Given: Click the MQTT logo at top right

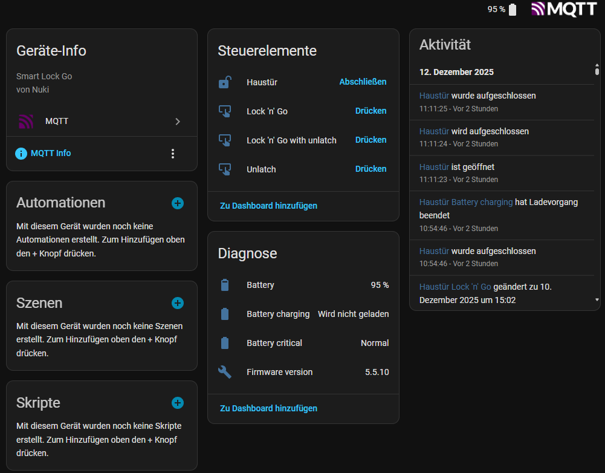Looking at the screenshot, I should (564, 9).
